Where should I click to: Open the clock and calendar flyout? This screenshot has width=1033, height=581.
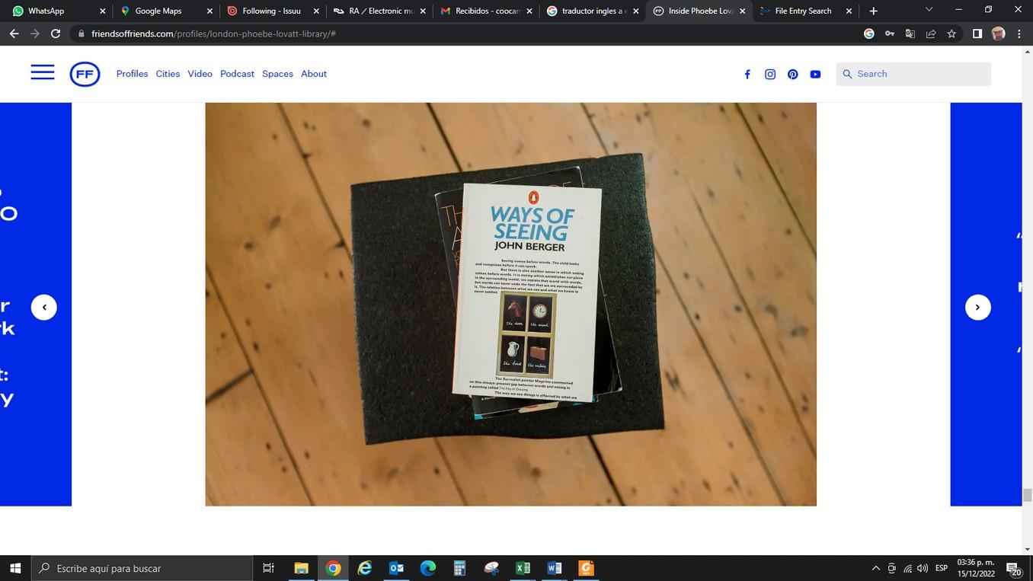click(976, 568)
